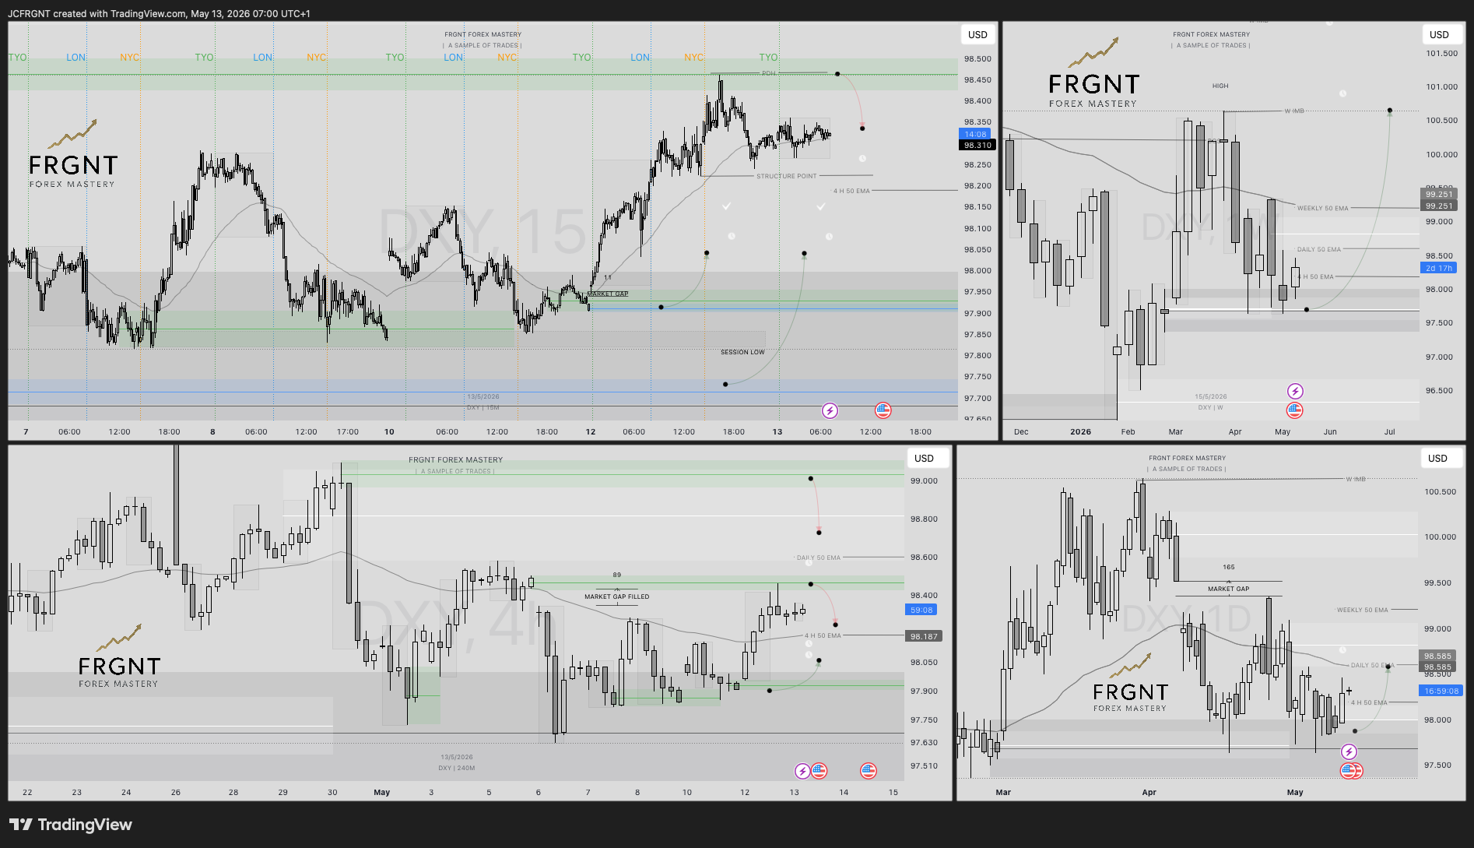Viewport: 1474px width, 848px height.
Task: Select the US flag icon near date 14 on 4H chart
Action: [x=869, y=771]
